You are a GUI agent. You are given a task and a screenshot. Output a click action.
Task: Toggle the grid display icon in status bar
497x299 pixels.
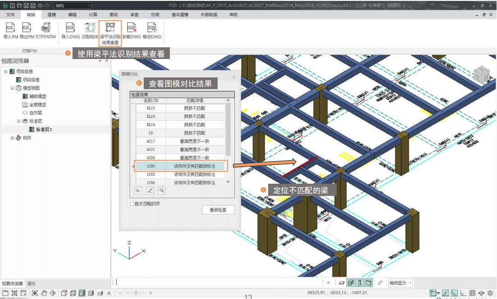(x=472, y=293)
